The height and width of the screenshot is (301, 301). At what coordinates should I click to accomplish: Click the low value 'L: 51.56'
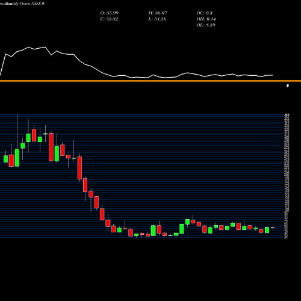click(x=157, y=19)
